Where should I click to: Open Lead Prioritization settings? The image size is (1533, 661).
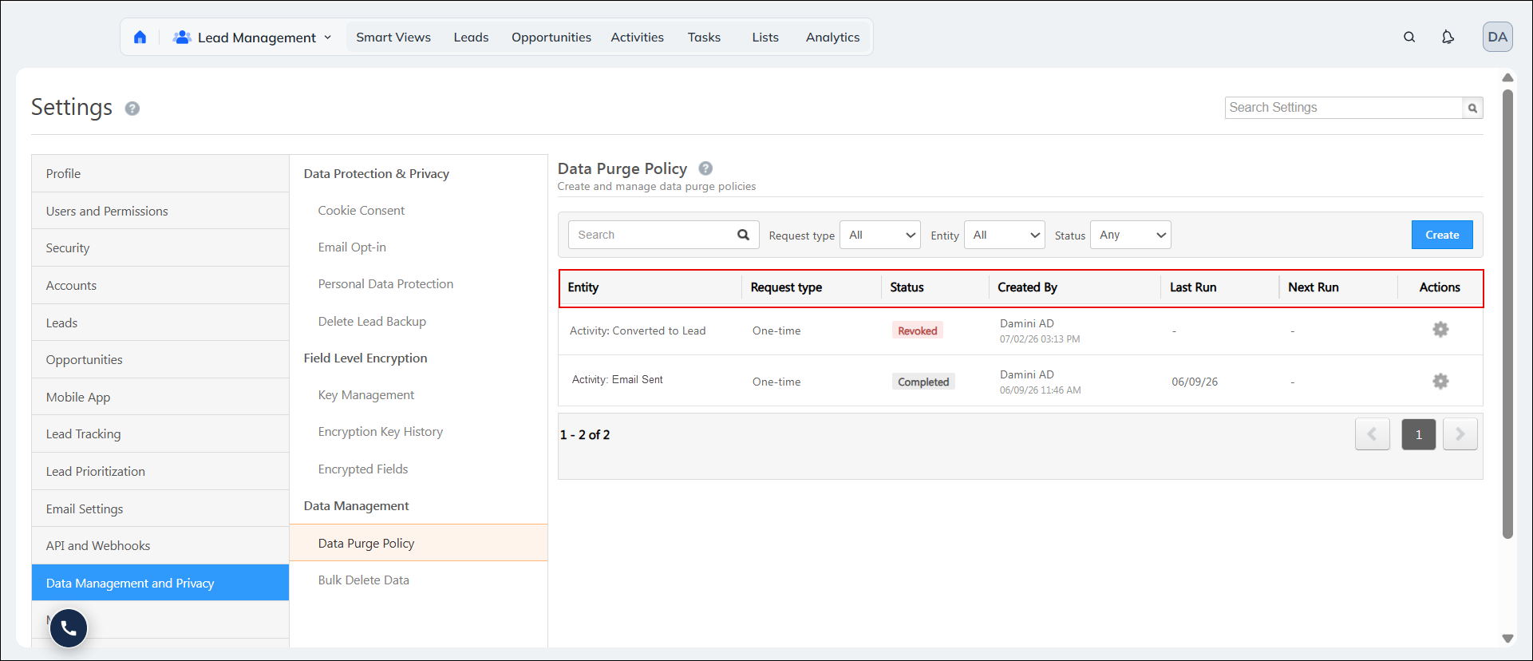point(160,471)
